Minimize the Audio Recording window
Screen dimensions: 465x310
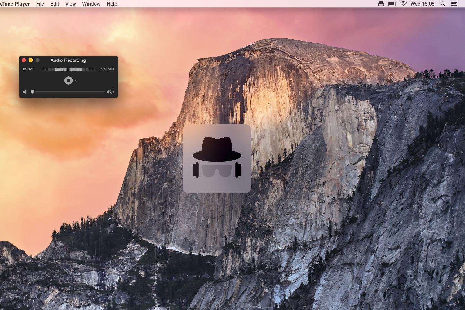pyautogui.click(x=31, y=60)
